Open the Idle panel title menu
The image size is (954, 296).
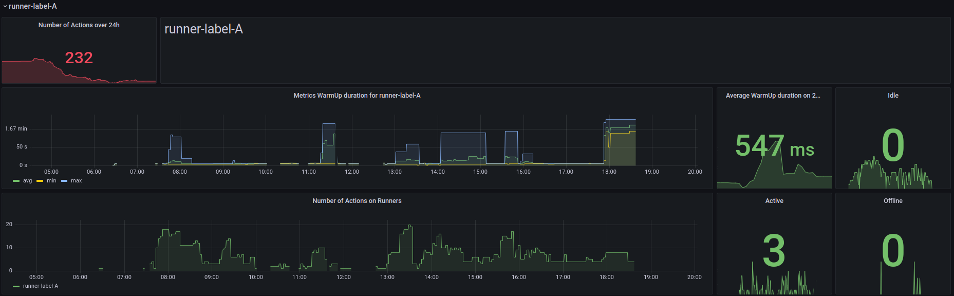coord(893,96)
